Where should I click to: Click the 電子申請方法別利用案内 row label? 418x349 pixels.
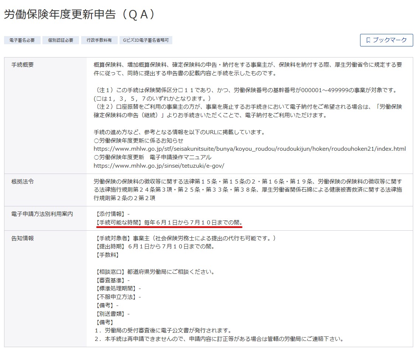tap(42, 214)
